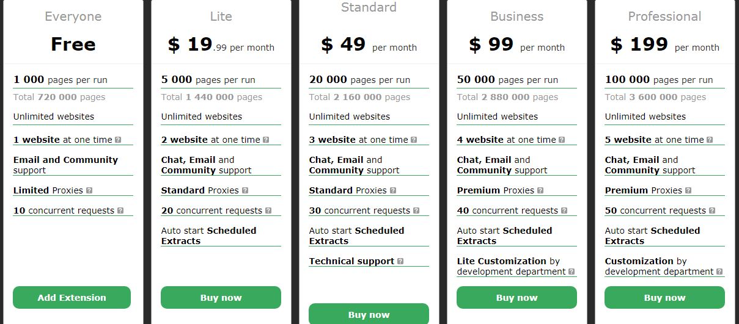Click help icon beside Standard Proxies in Lite plan

point(245,190)
